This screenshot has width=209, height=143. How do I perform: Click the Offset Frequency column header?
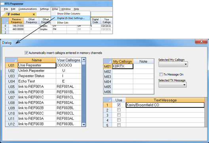point(31,21)
